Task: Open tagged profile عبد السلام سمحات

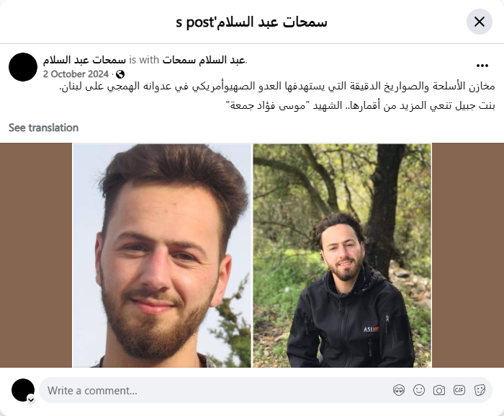Action: 204,60
